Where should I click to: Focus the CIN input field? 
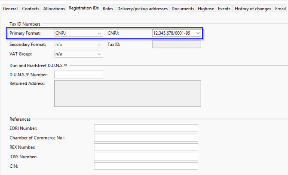tap(146, 166)
